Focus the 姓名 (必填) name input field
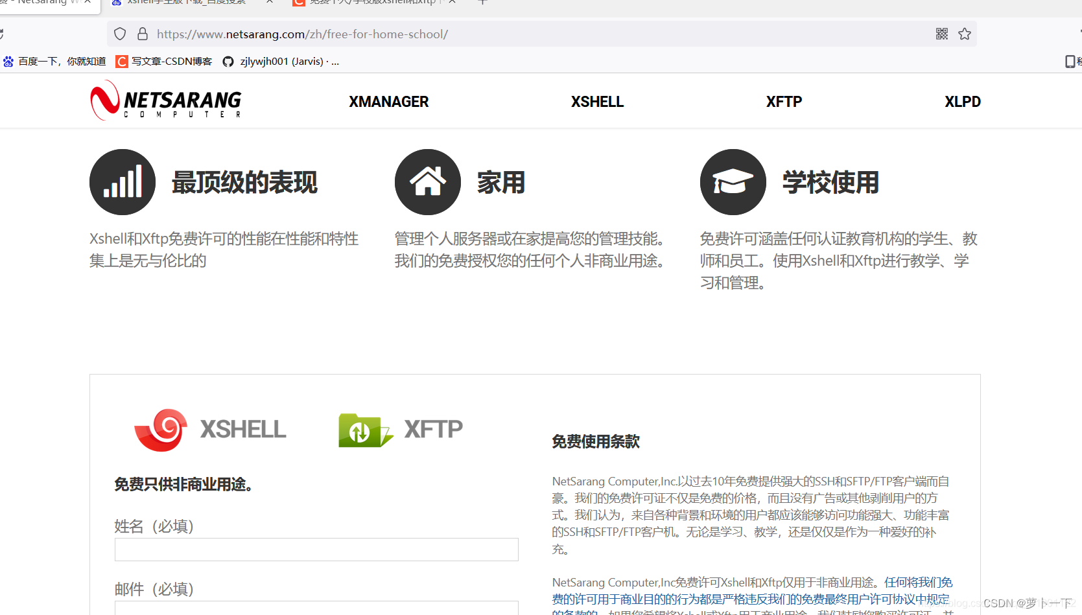1082x615 pixels. 316,550
